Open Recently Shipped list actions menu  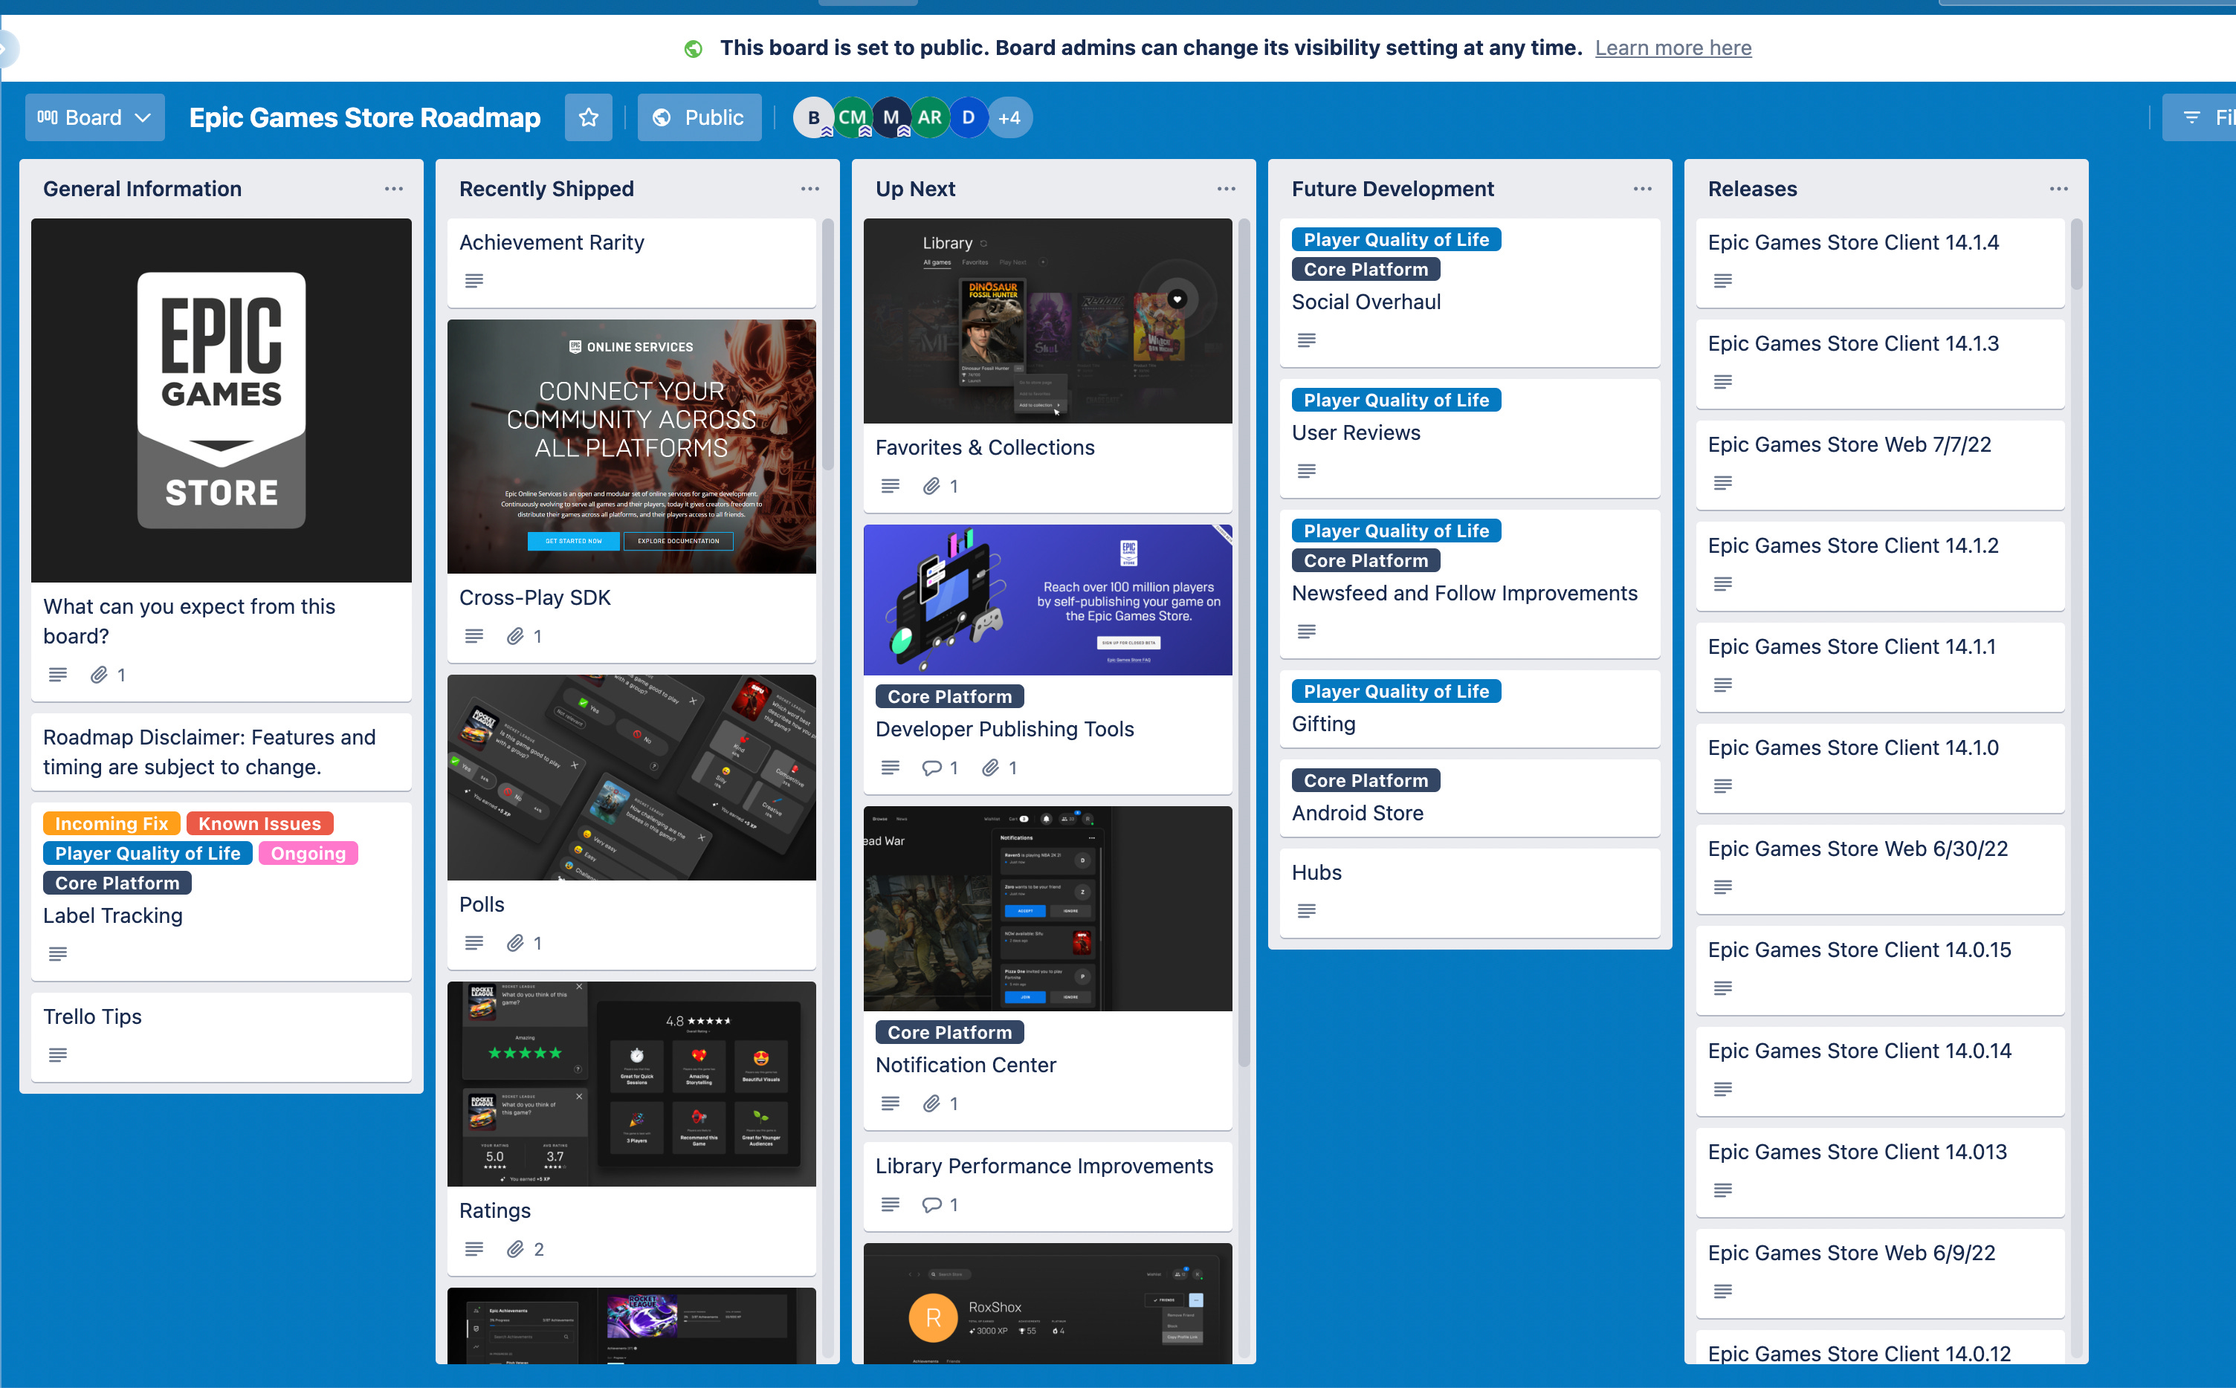[810, 189]
